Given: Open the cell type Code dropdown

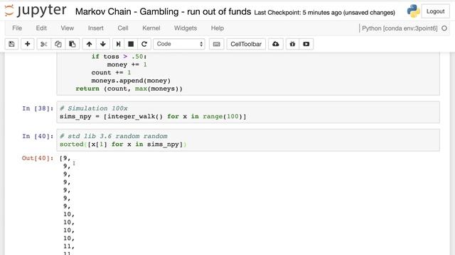Looking at the screenshot, I should click(179, 44).
